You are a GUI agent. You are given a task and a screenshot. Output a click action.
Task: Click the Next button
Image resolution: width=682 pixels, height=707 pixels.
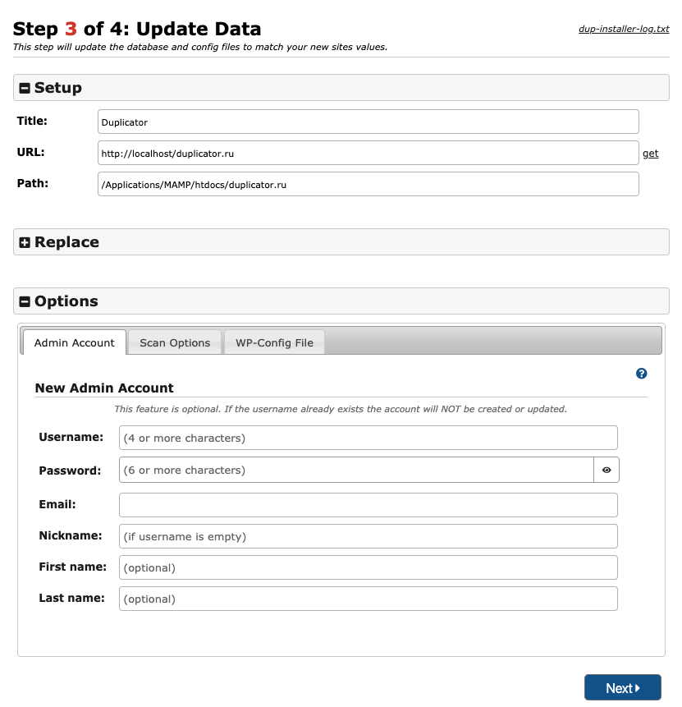click(x=622, y=688)
